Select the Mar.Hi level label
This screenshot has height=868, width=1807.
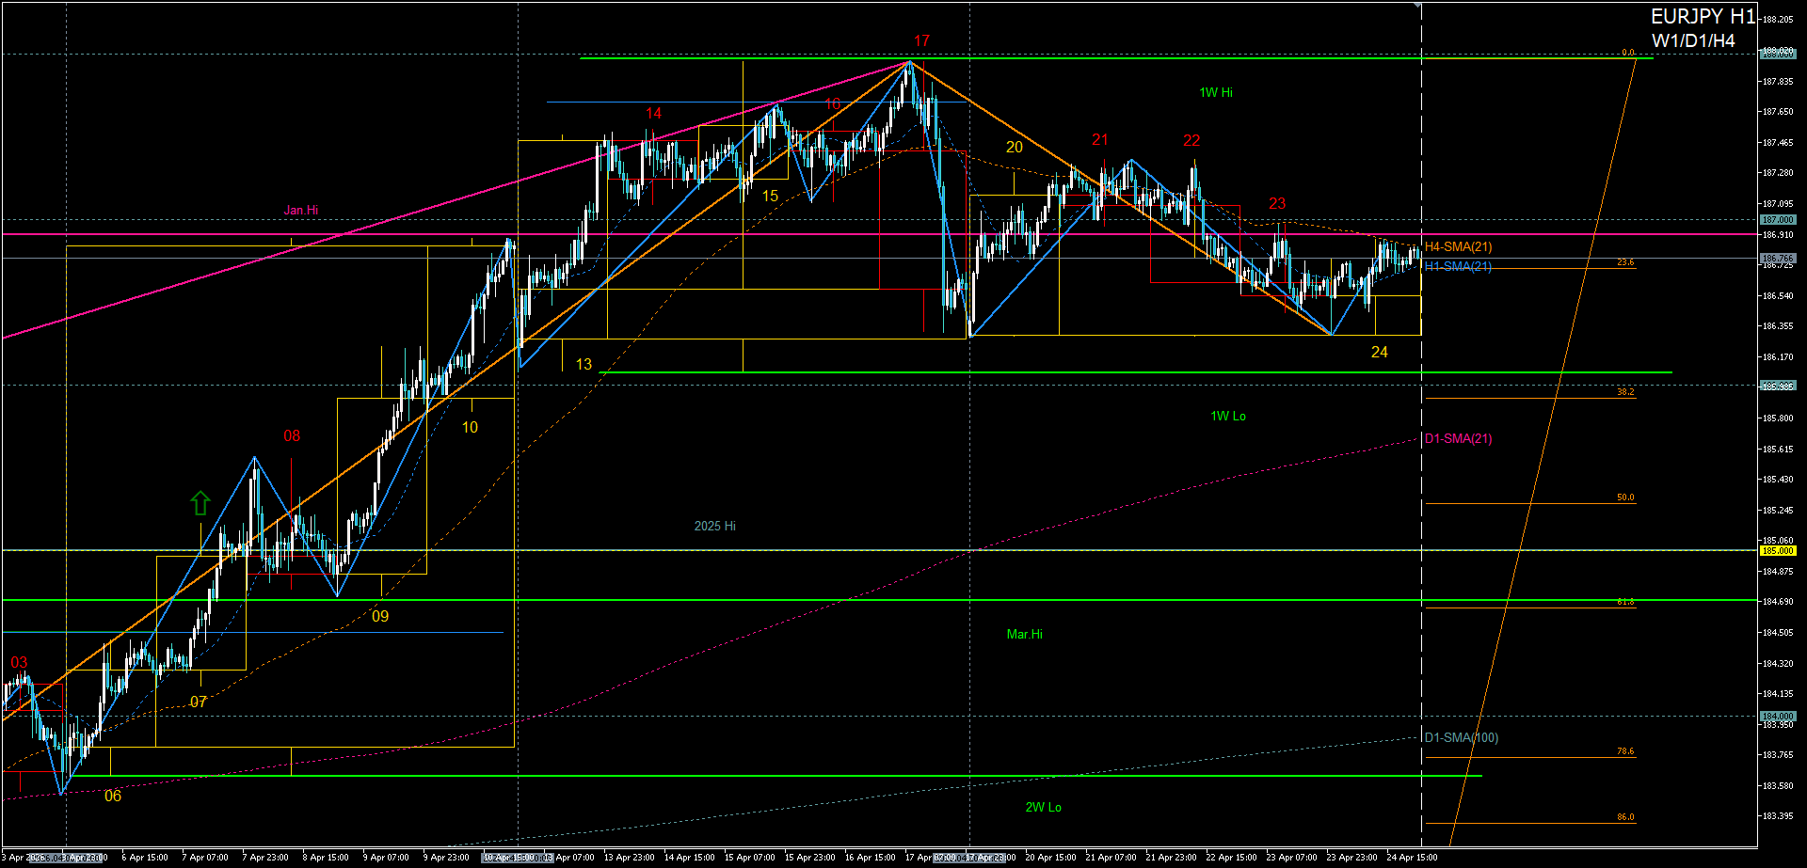coord(1024,635)
